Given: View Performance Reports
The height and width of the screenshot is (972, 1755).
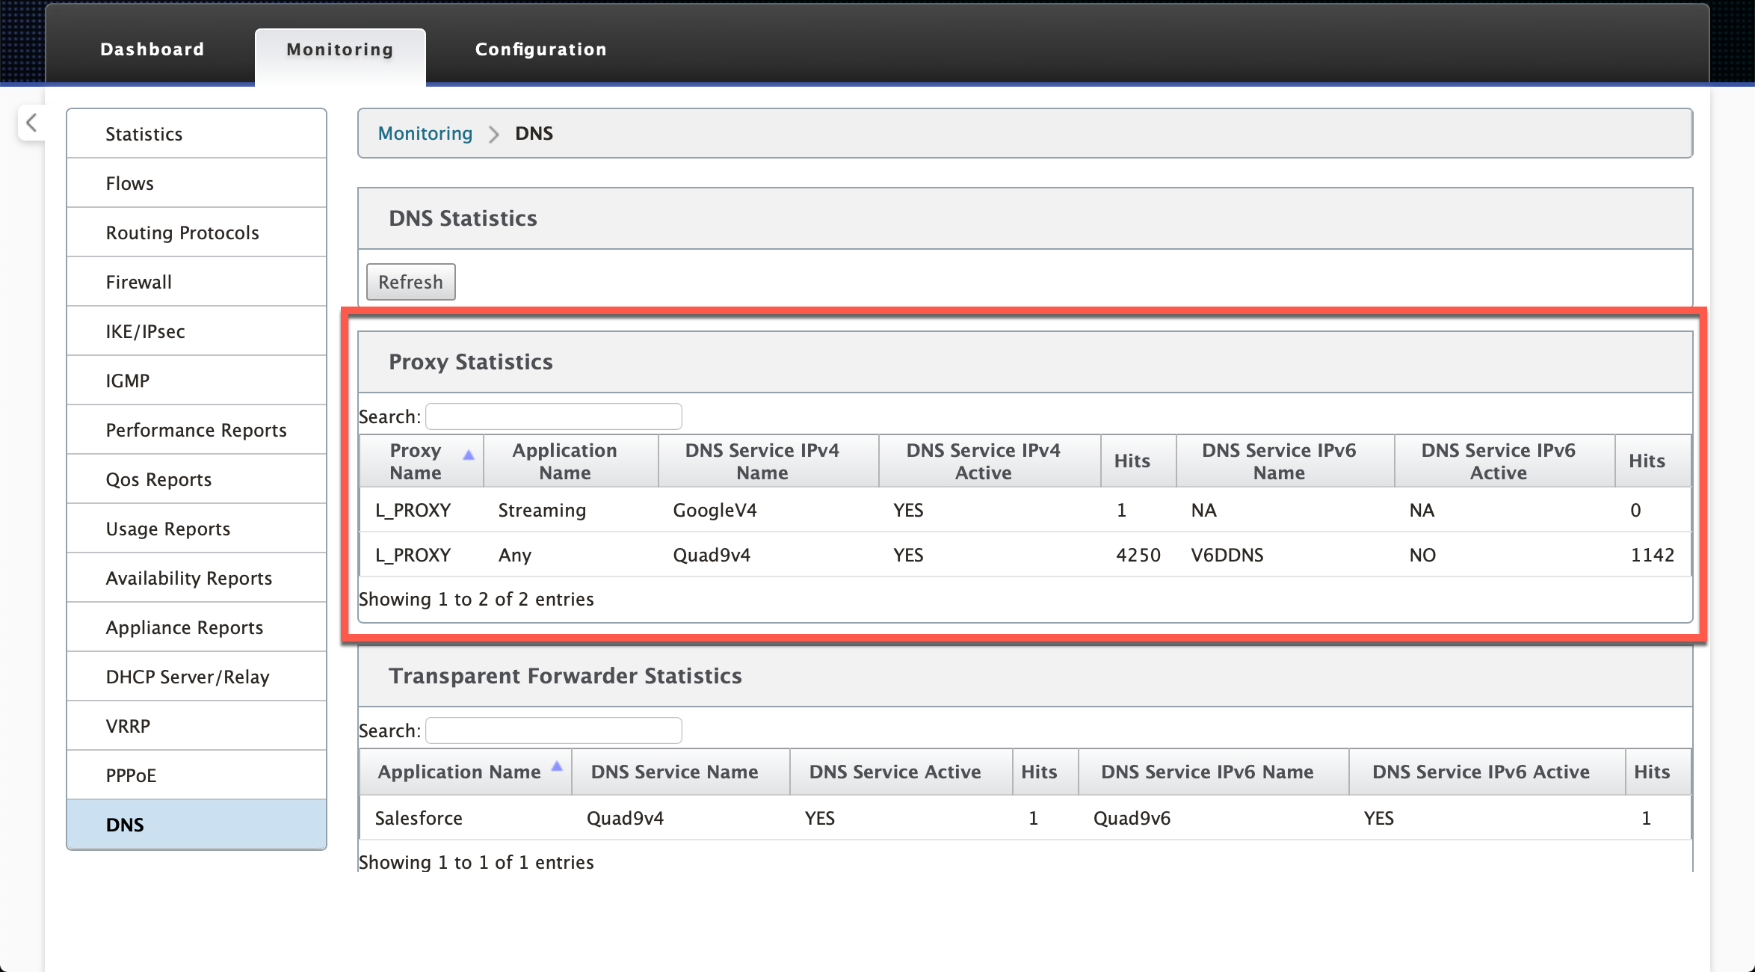Looking at the screenshot, I should [197, 430].
